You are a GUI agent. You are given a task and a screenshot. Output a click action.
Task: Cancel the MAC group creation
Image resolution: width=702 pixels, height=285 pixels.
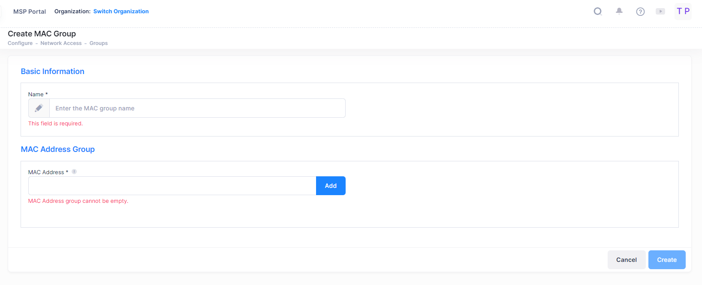[x=626, y=260]
